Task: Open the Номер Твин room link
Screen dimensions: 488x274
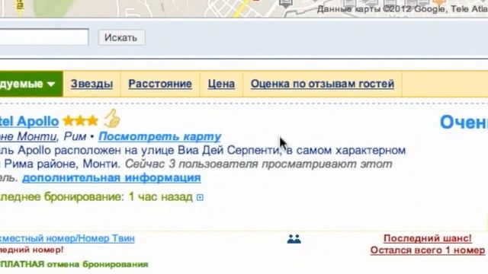Action: [x=67, y=238]
